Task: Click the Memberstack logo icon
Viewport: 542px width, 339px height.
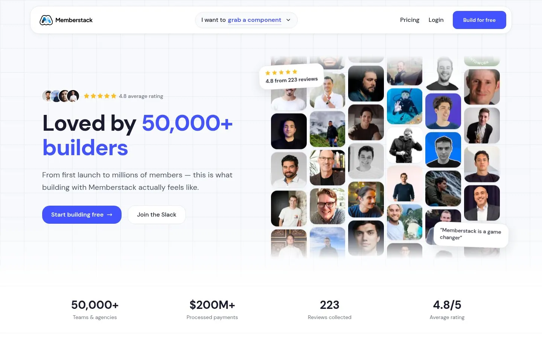Action: click(x=46, y=20)
